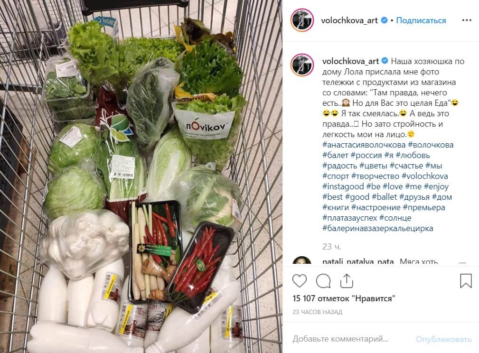Image resolution: width=479 pixels, height=353 pixels.
Task: Follow the account with the Подписаться link
Action: (x=421, y=20)
